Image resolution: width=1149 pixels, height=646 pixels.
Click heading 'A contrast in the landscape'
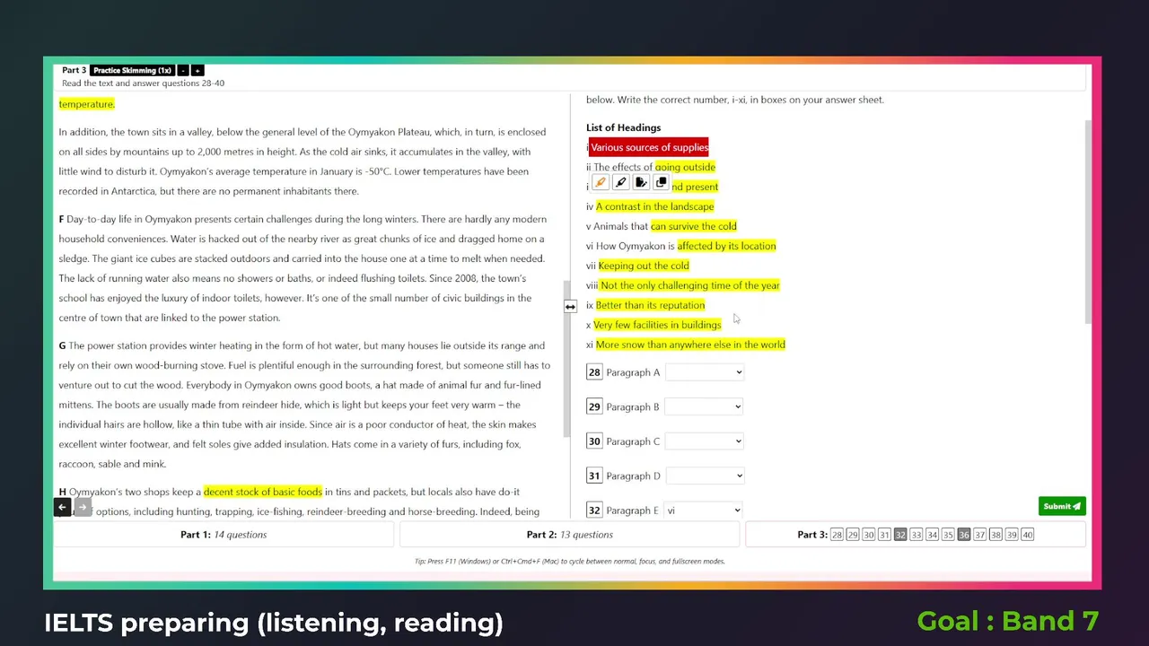pos(655,206)
